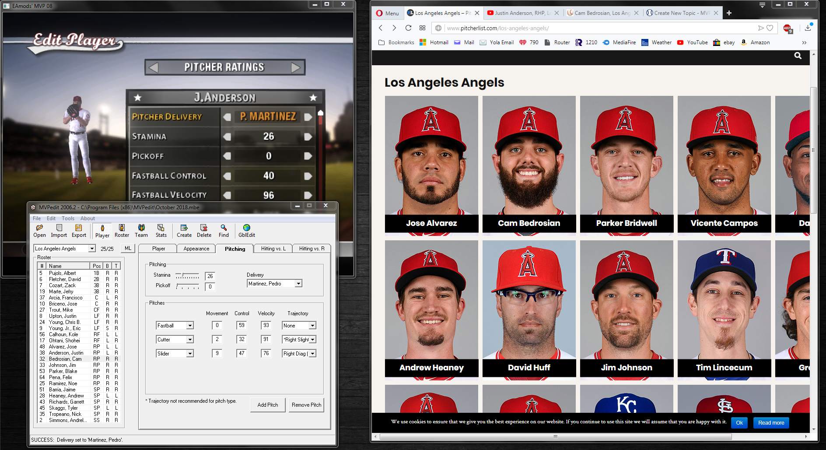Open the browser tab list dropdown icon

tap(762, 5)
